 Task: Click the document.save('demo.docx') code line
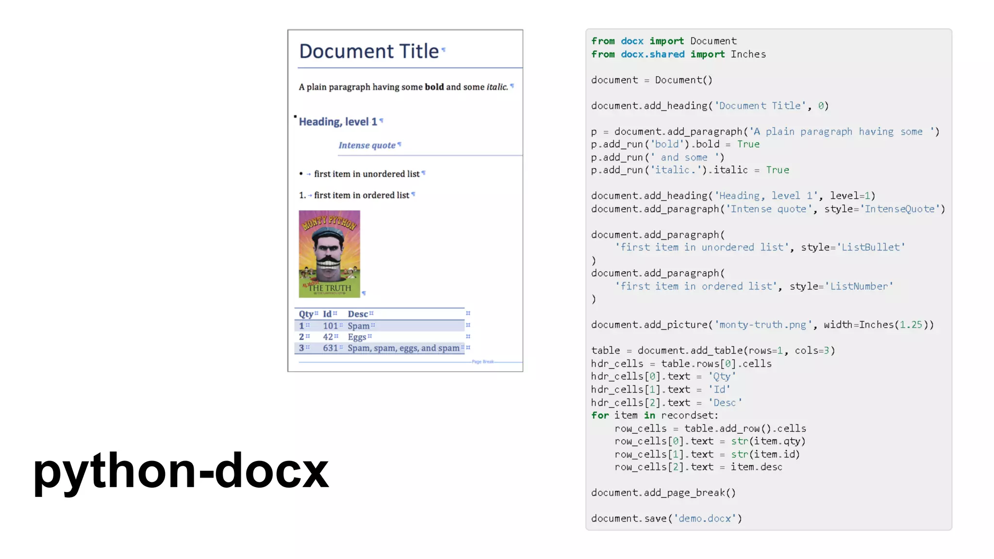[x=666, y=518]
